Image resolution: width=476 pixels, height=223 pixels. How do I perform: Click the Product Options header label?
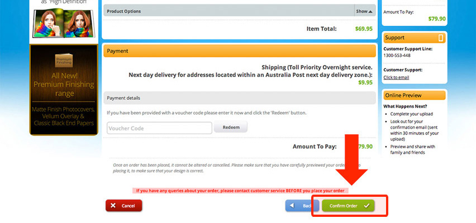[x=123, y=11]
